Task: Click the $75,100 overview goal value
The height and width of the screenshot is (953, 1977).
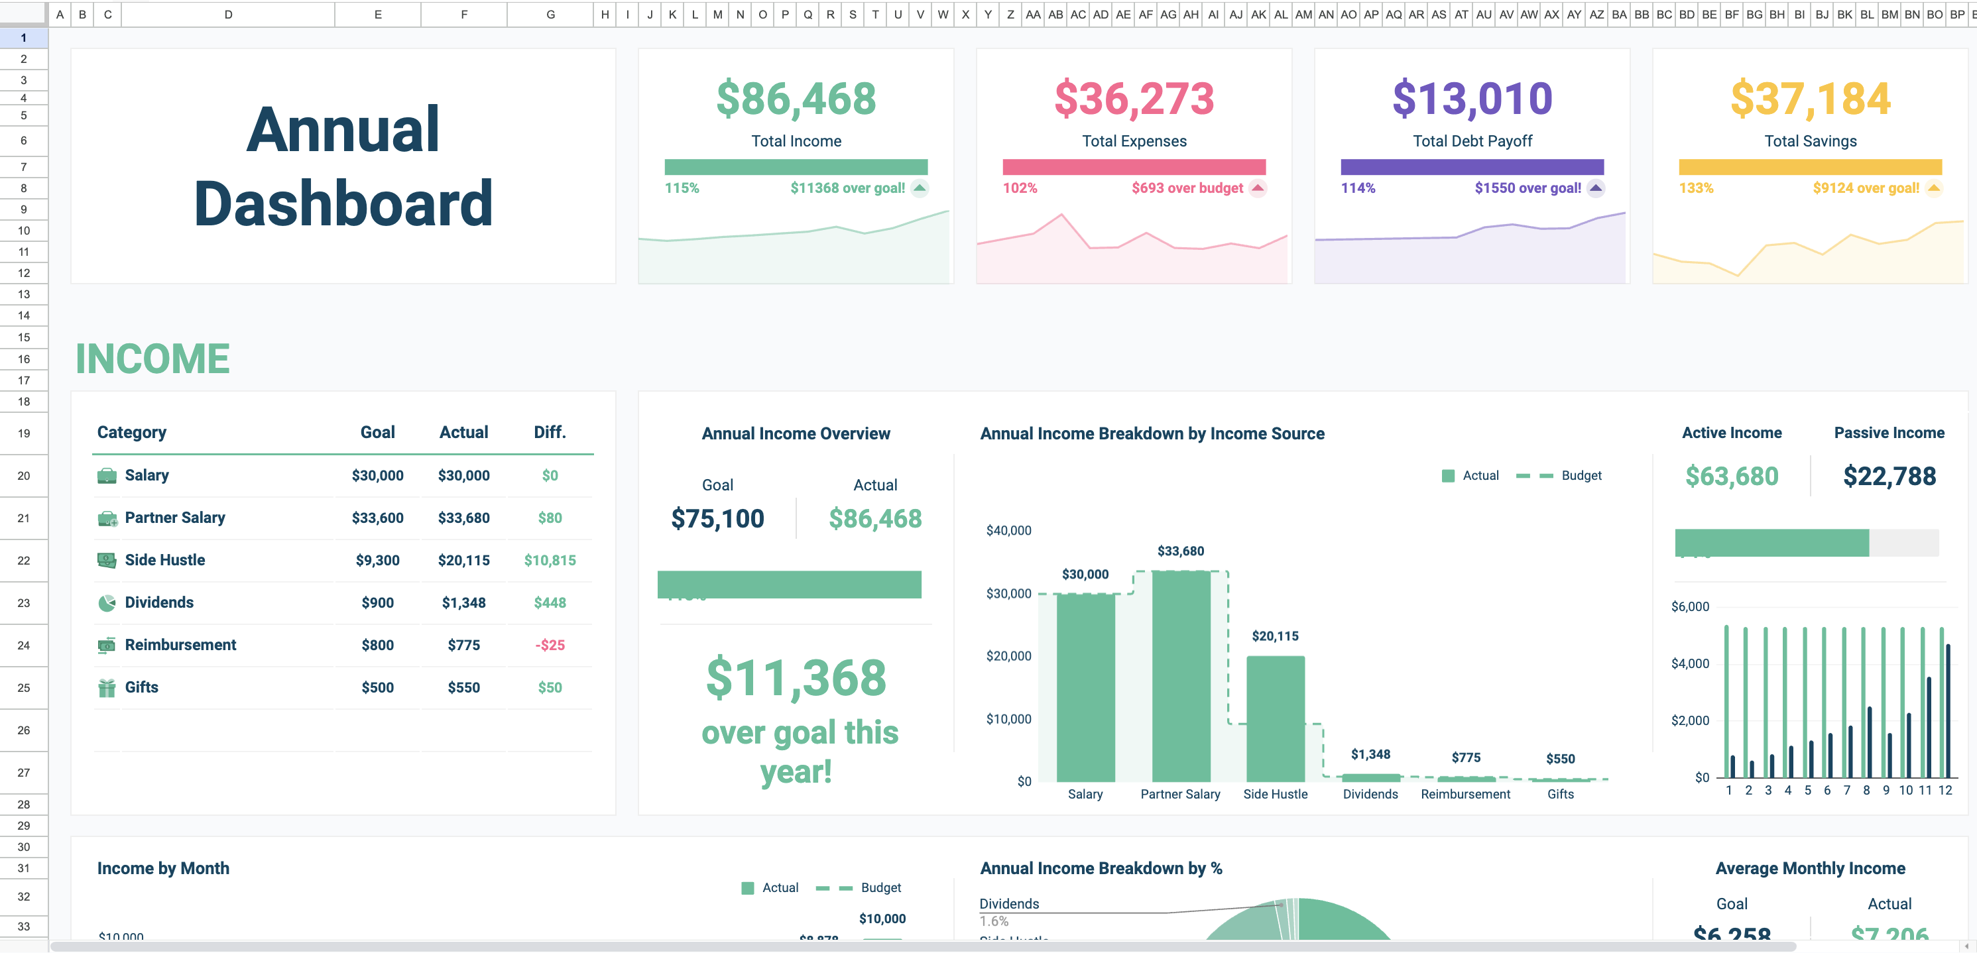Action: pos(717,519)
